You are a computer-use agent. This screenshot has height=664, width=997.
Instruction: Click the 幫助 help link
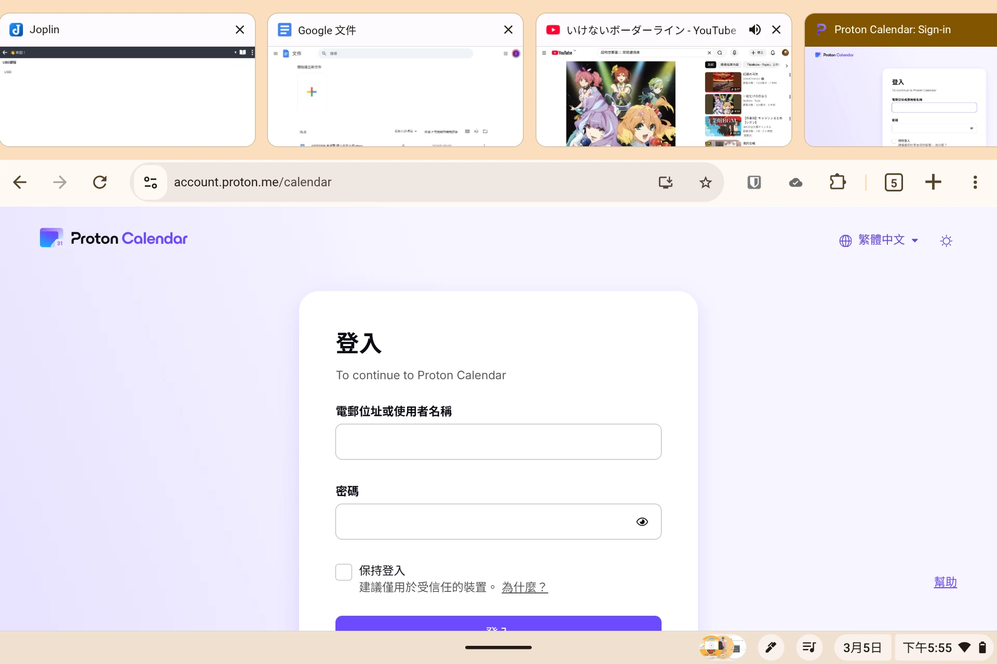(945, 582)
